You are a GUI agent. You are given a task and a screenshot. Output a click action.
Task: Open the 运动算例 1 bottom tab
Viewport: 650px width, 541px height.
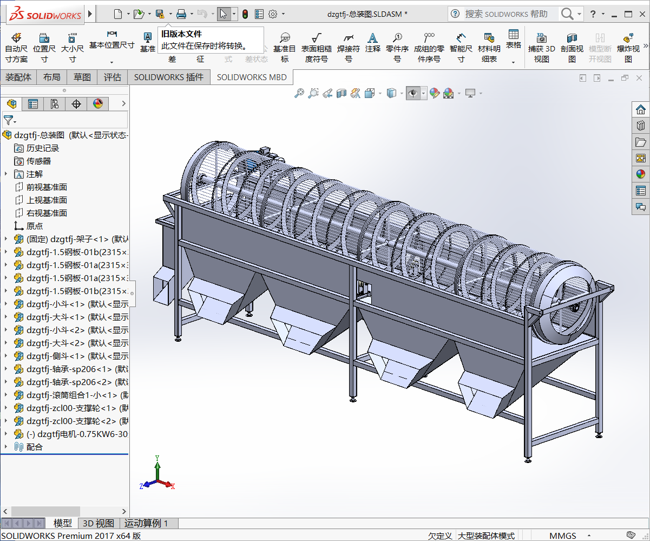pyautogui.click(x=146, y=523)
